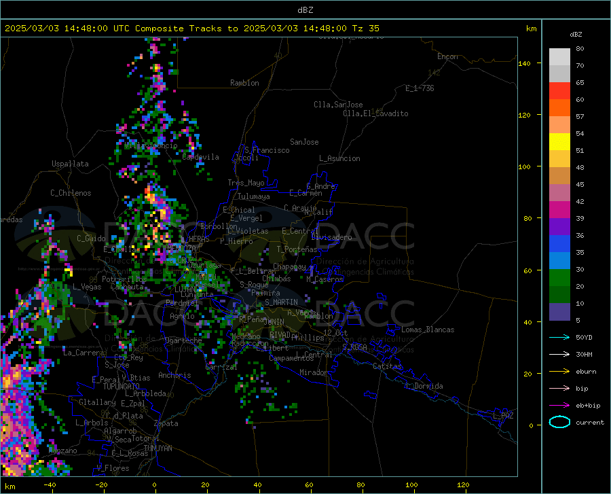This screenshot has width=611, height=494.
Task: Click the Catitas map label
Action: pos(388,366)
